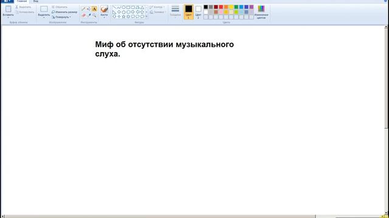Choose the Oval shape

click(123, 7)
